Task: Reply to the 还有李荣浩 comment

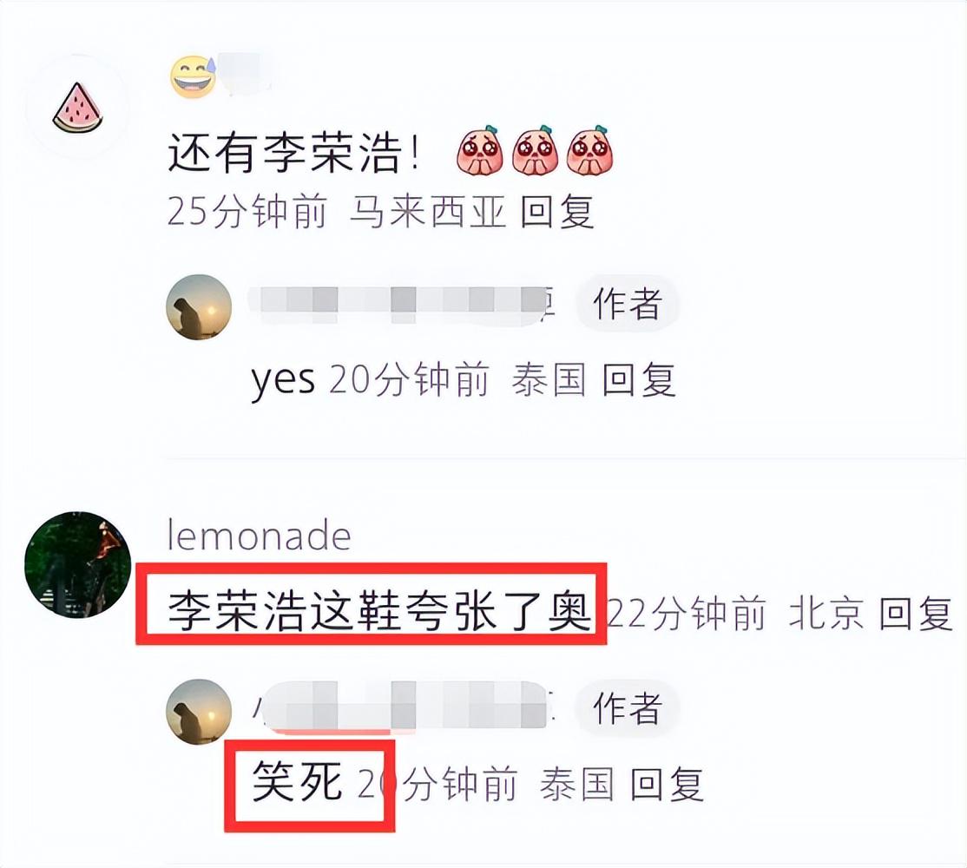Action: point(557,212)
